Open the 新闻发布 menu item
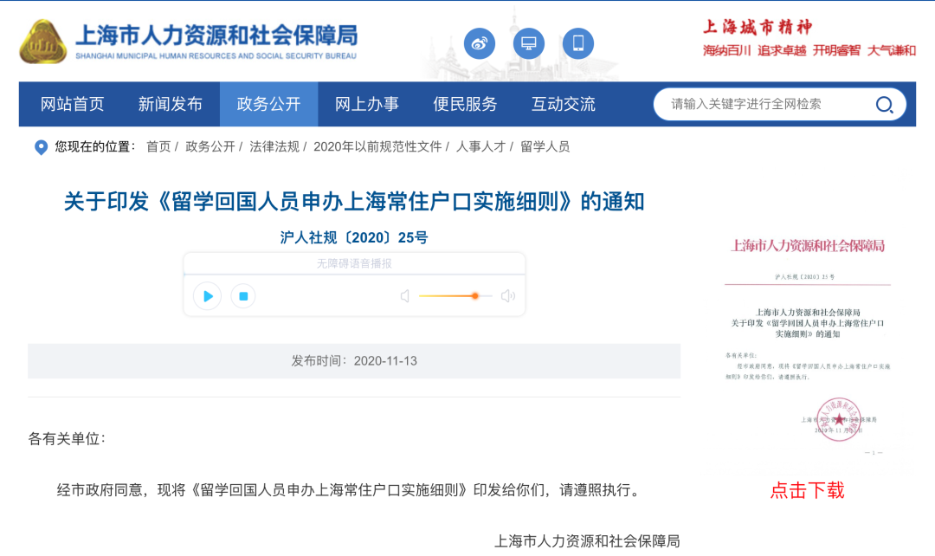Viewport: 935px width, 556px height. pyautogui.click(x=171, y=105)
